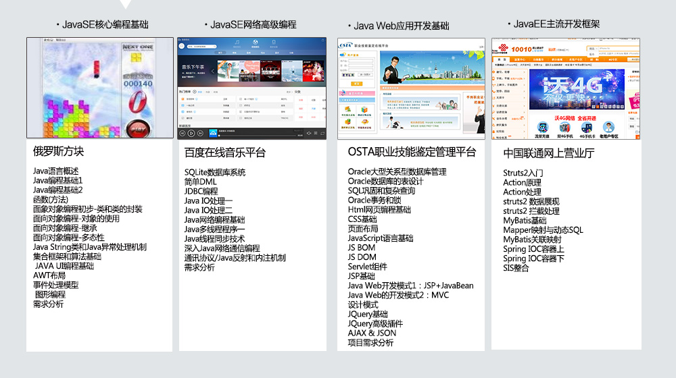Click the 双4G手机 round icon in Unicom screenshot
This screenshot has width=676, height=378.
pos(564,128)
